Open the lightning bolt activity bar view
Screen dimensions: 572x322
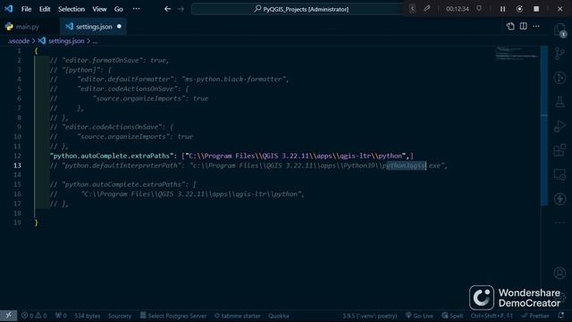(559, 199)
